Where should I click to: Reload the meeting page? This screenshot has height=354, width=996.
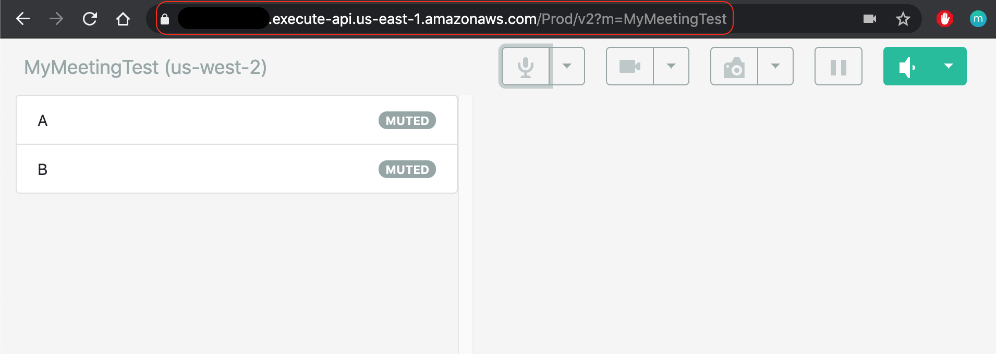(90, 18)
